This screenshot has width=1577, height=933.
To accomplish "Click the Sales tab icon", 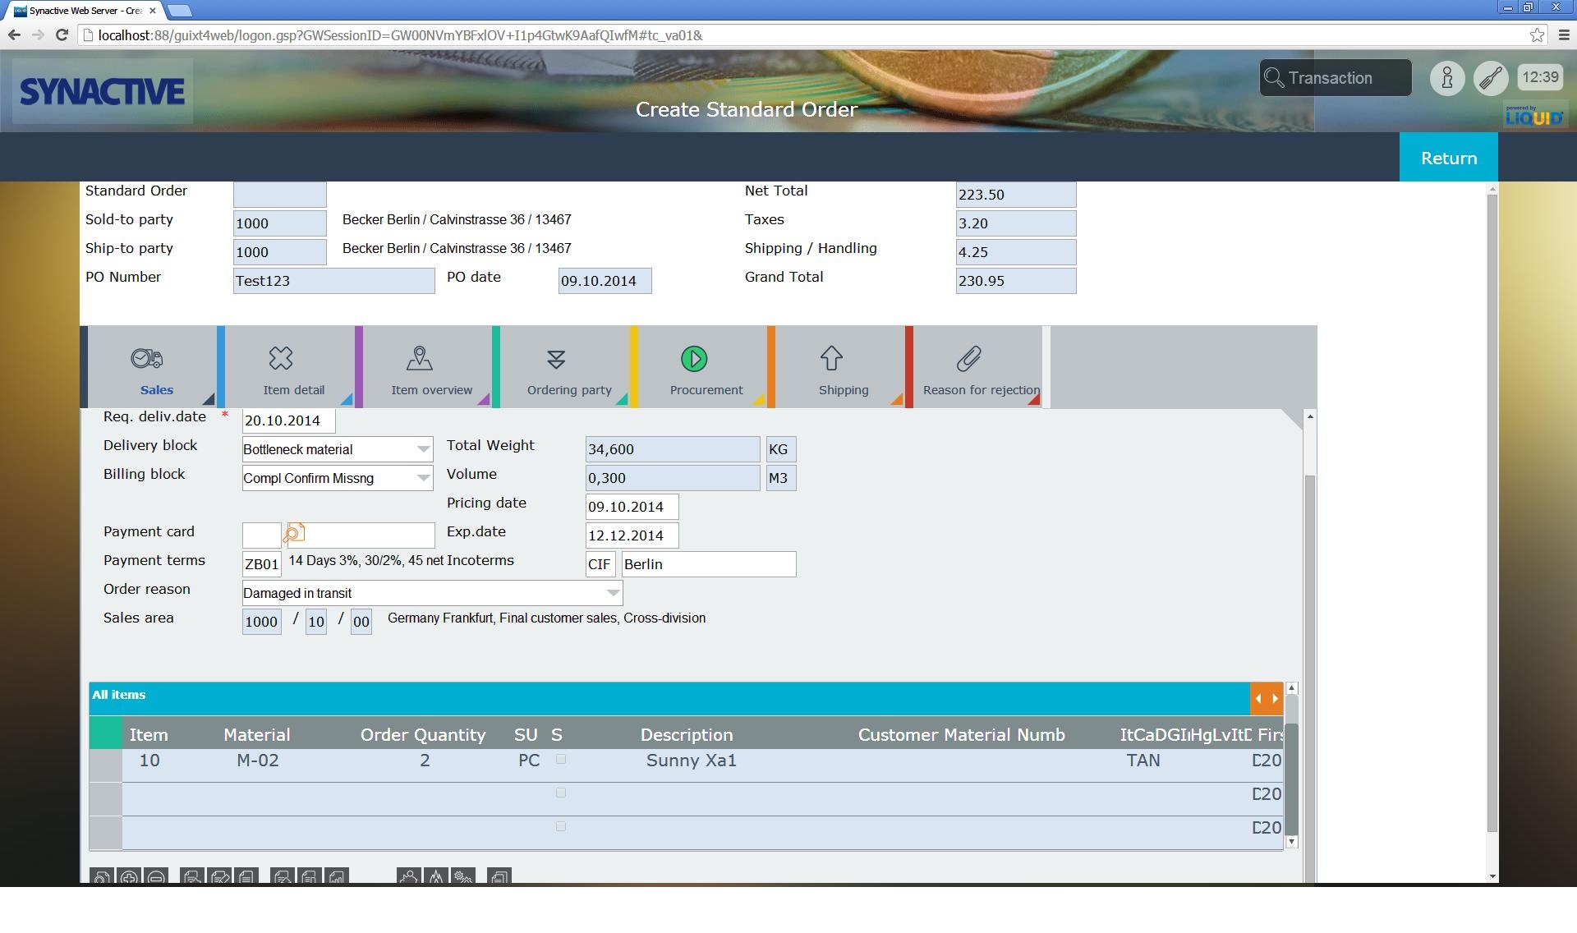I will 148,359.
